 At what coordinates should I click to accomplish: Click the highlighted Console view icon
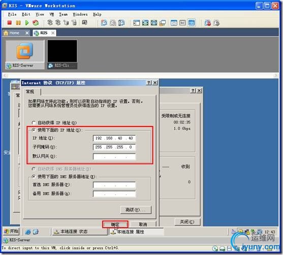pyautogui.click(x=192, y=23)
